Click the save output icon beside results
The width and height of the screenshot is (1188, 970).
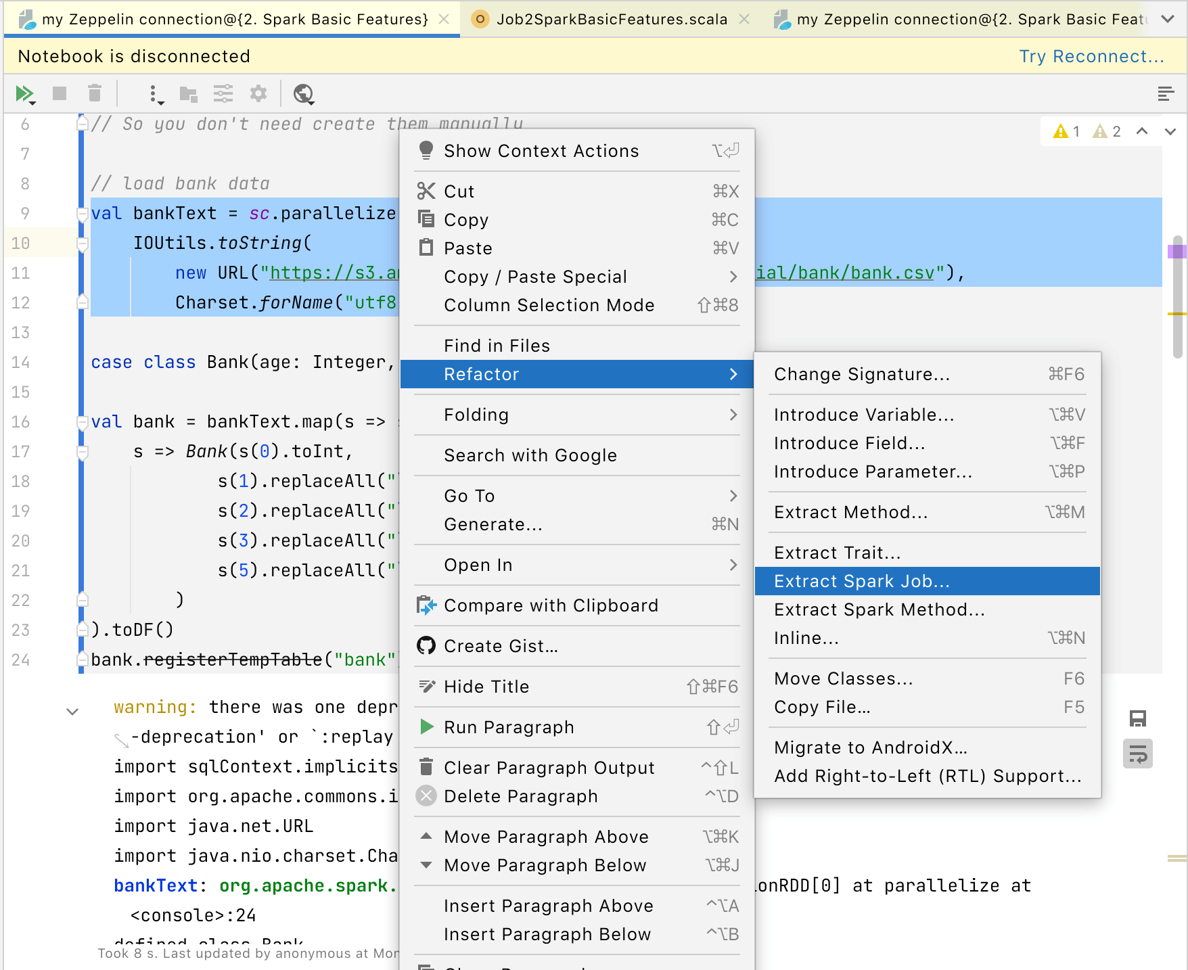tap(1137, 718)
